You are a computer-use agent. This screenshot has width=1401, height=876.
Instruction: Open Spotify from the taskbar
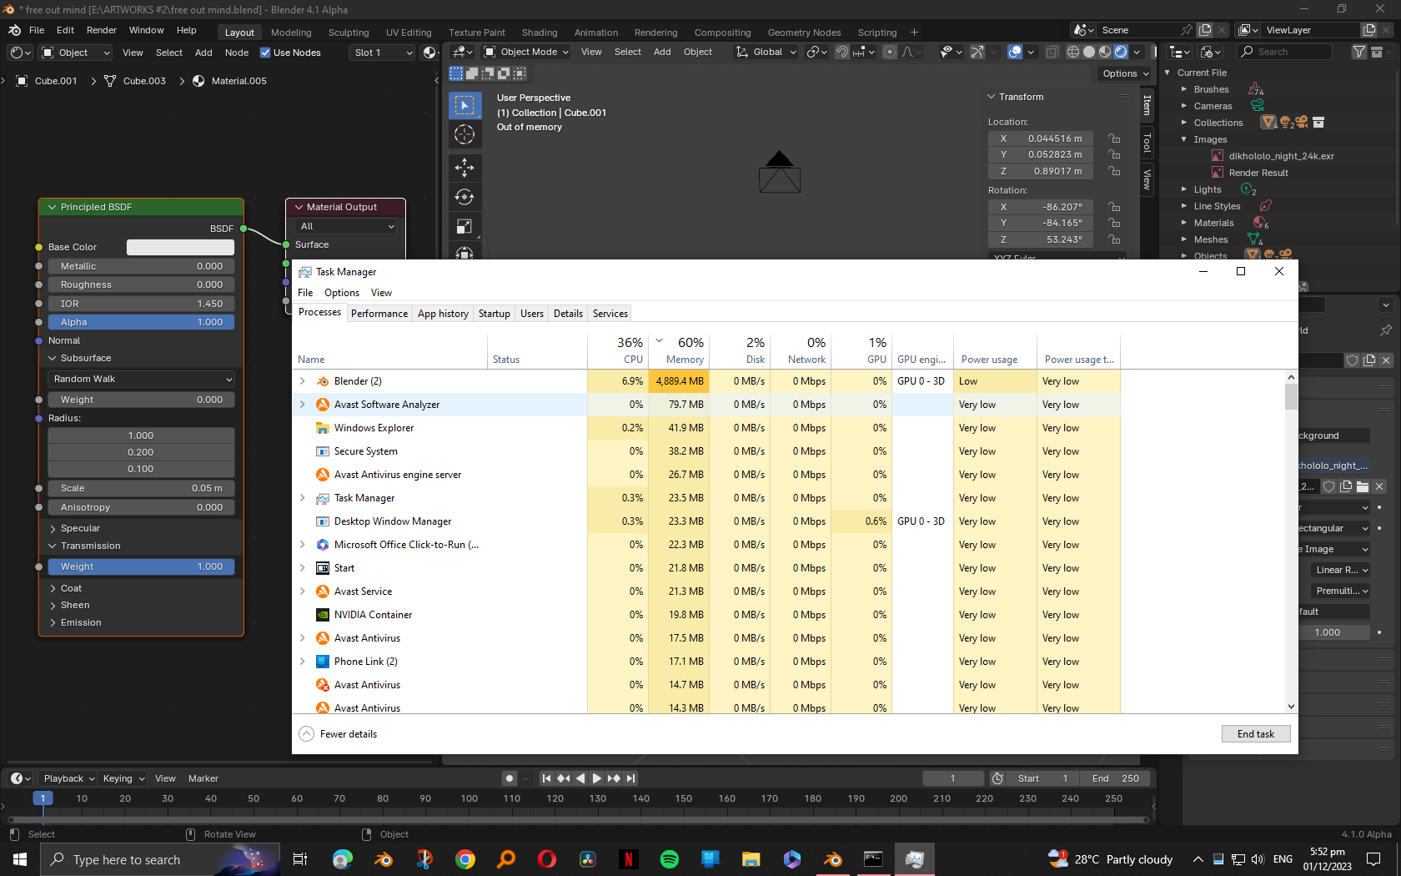click(669, 859)
